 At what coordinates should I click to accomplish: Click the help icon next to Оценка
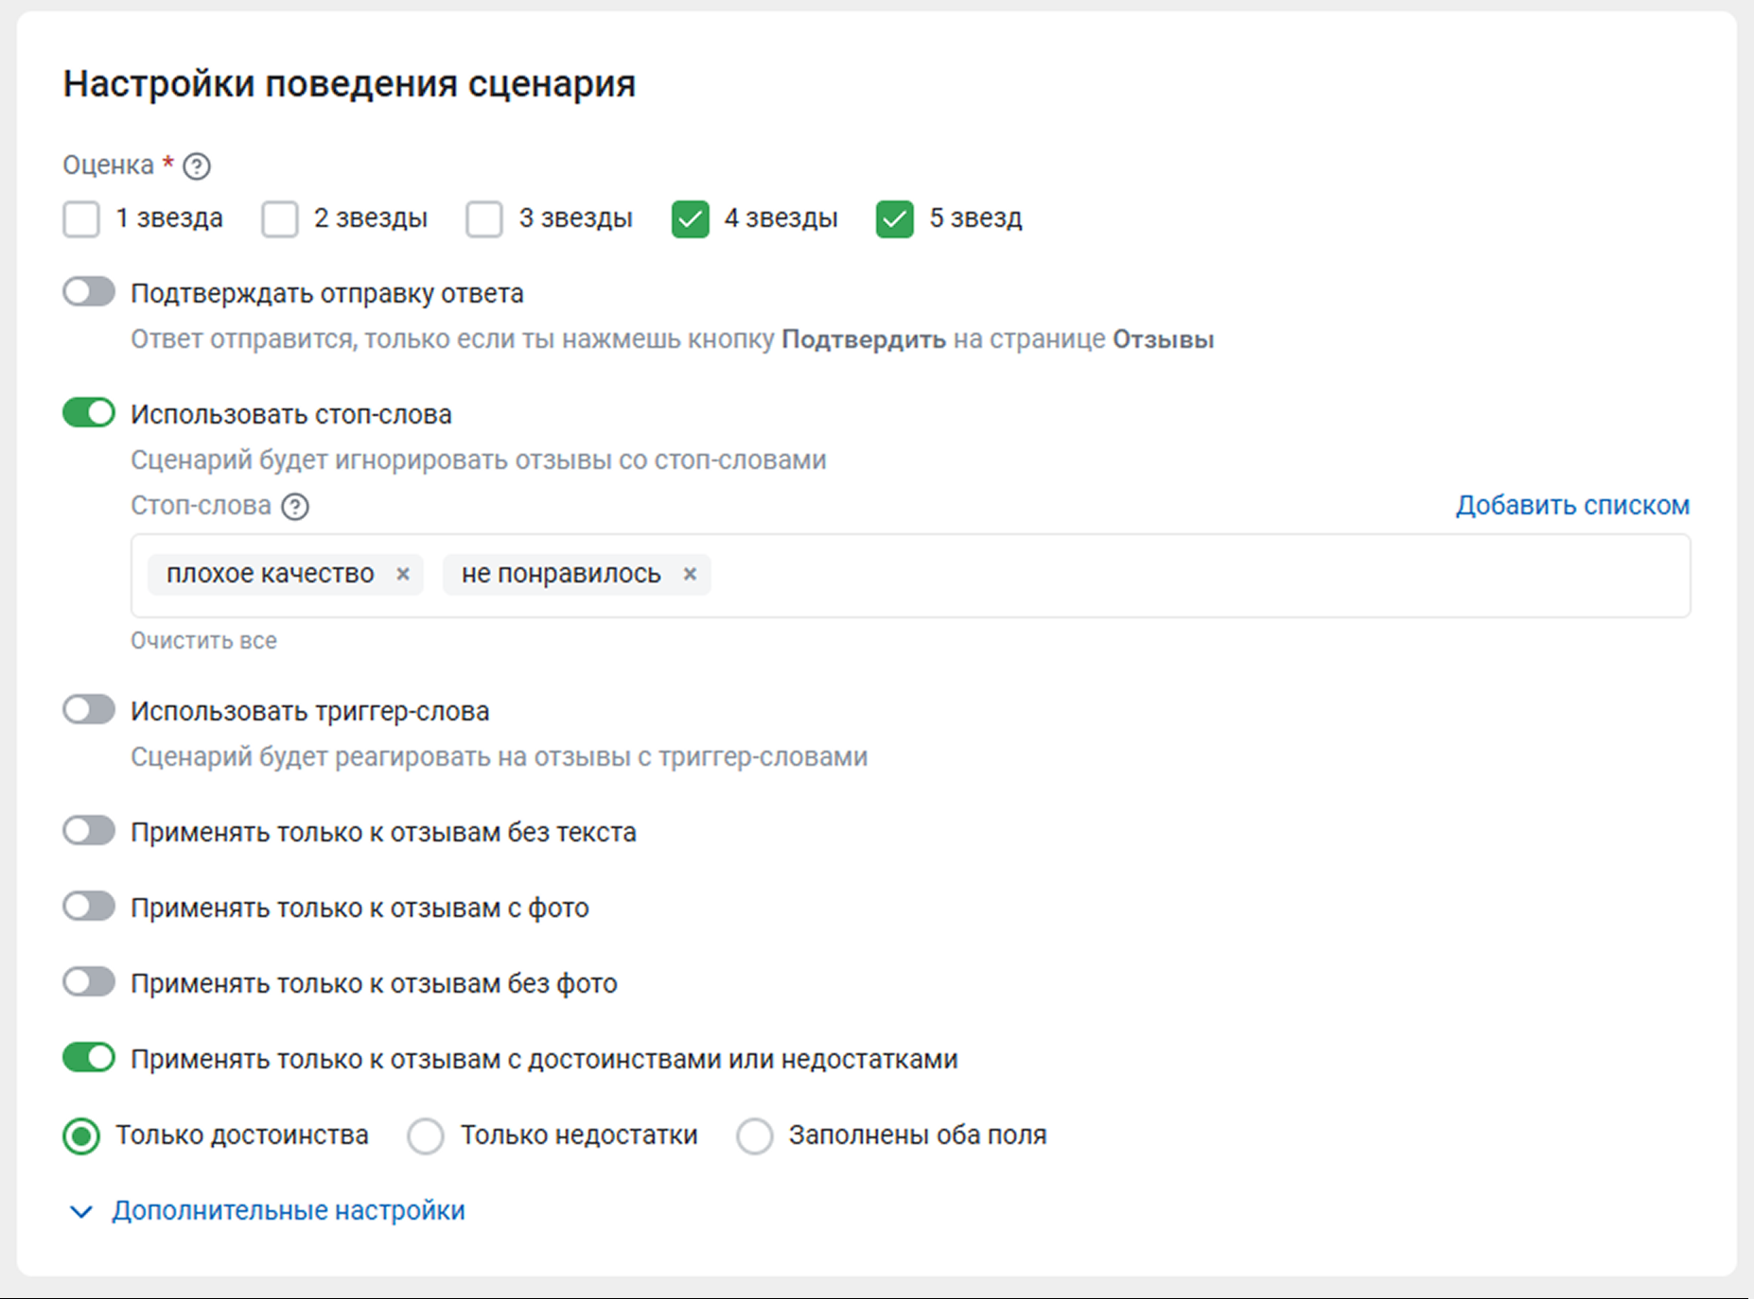tap(197, 166)
